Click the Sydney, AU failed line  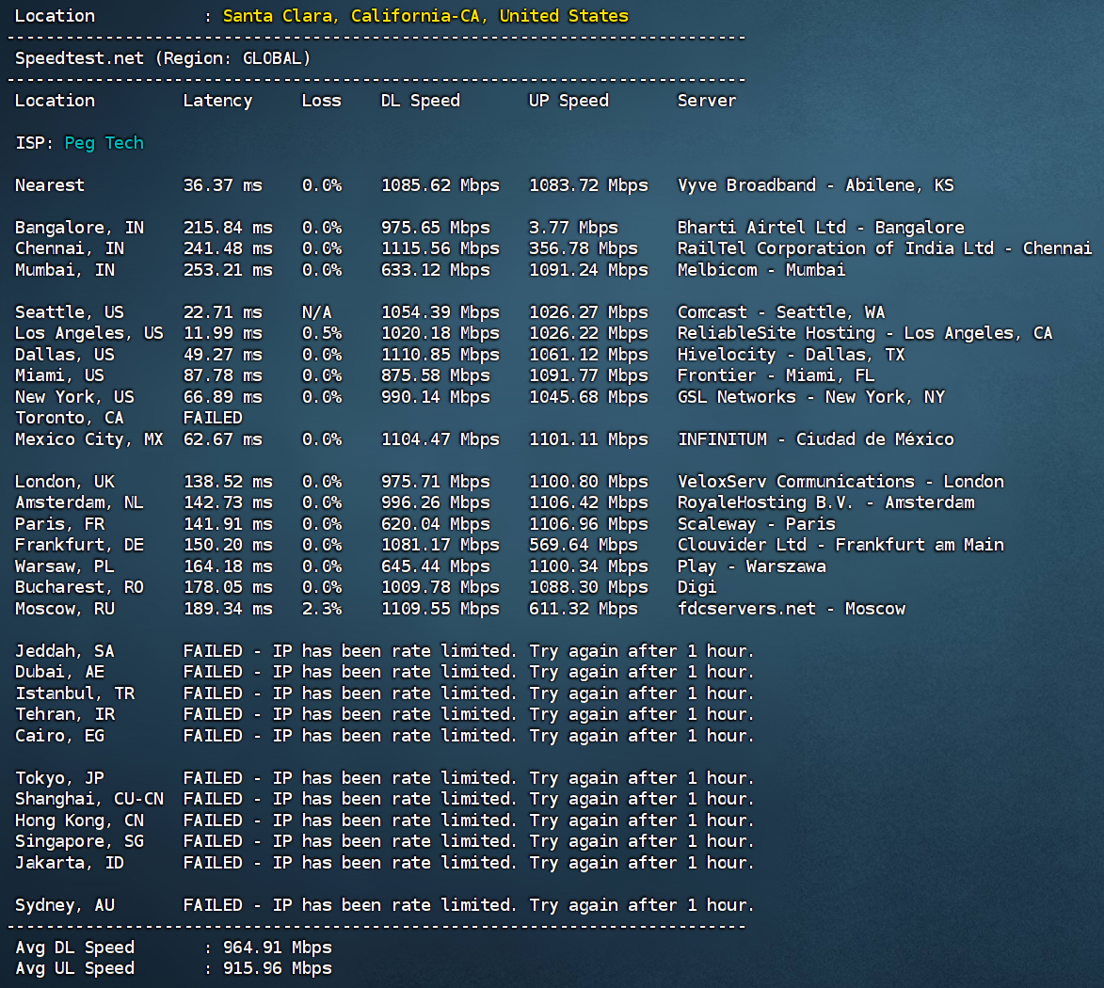point(384,905)
